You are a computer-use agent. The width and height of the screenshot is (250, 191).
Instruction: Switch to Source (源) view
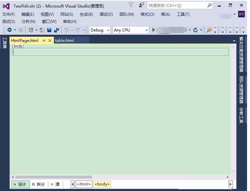pos(55,184)
